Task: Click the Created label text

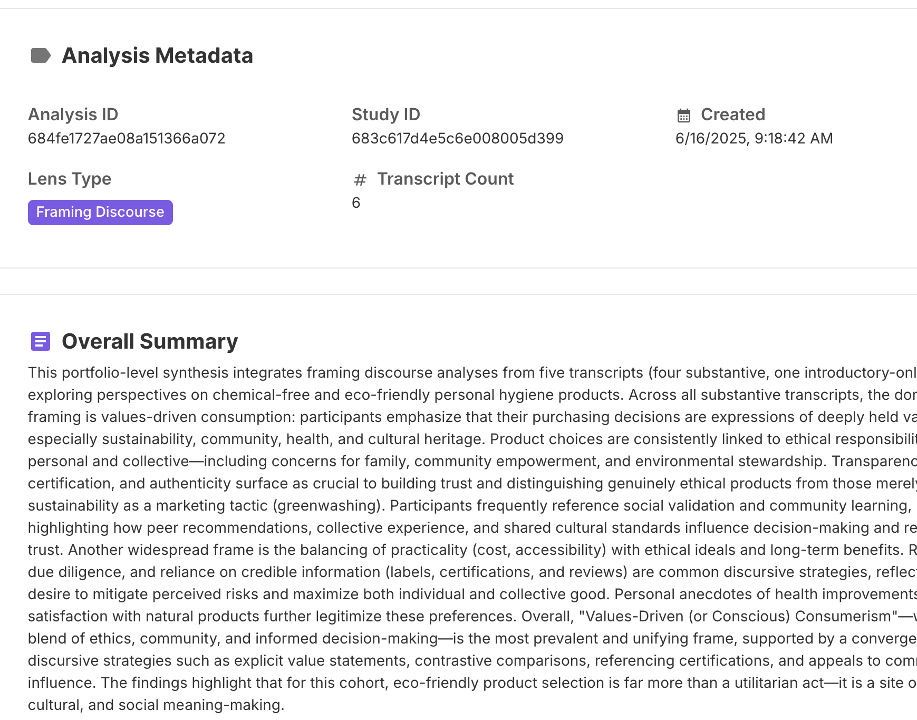Action: [732, 114]
